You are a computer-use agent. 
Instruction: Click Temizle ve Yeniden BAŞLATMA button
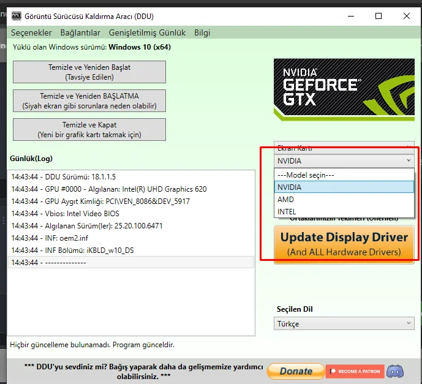[89, 100]
